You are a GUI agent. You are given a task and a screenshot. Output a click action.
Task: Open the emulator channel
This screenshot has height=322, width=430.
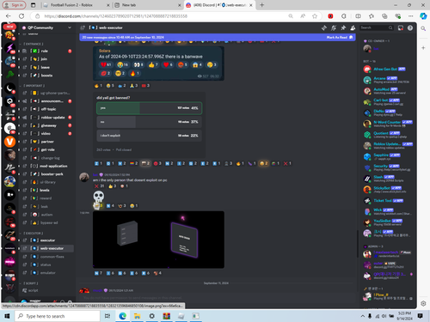[46, 273]
